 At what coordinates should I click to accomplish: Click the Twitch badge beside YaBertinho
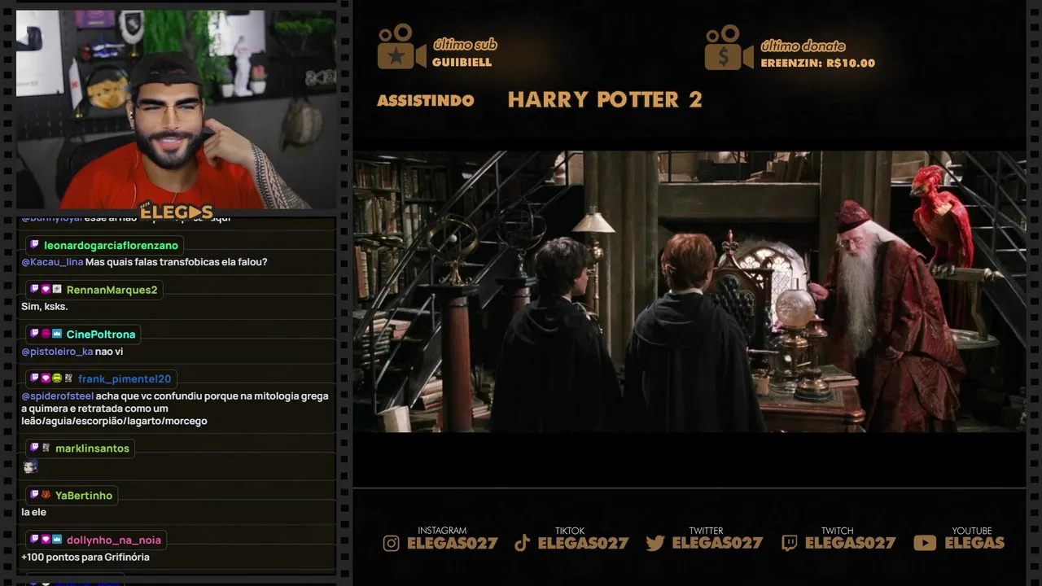[34, 495]
